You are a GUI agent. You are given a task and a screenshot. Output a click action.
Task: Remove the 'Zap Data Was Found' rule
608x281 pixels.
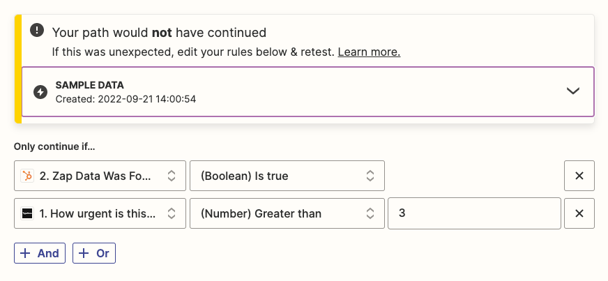point(579,176)
